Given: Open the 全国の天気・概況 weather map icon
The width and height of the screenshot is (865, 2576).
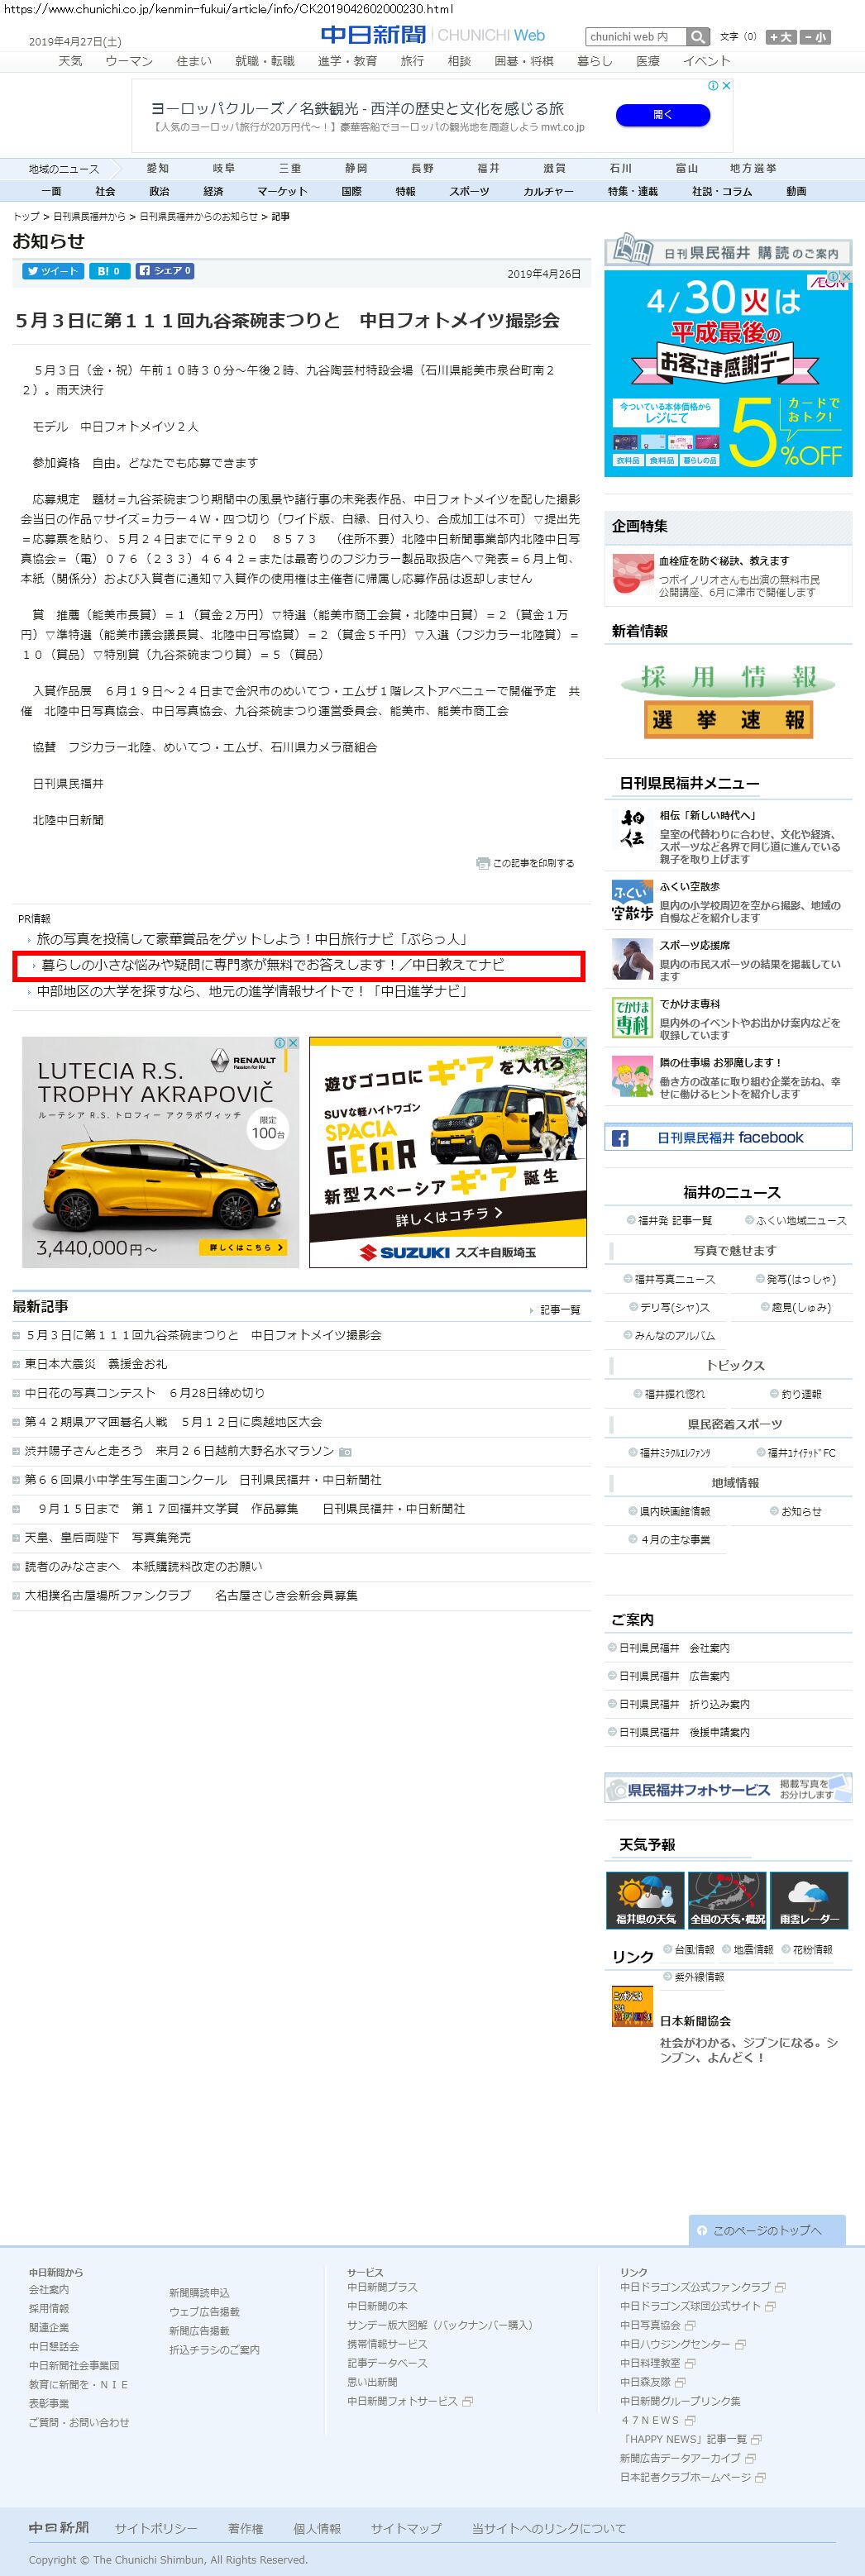Looking at the screenshot, I should (727, 1900).
